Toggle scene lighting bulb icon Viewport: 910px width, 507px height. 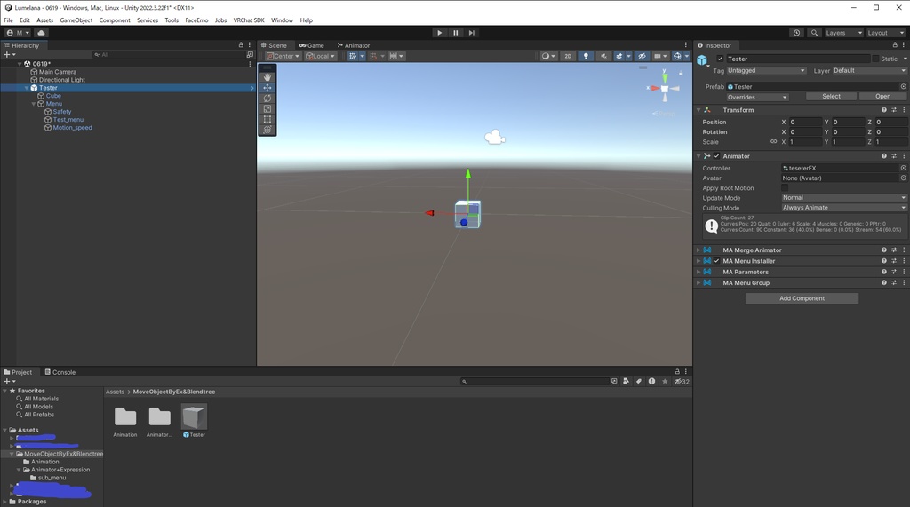click(586, 56)
